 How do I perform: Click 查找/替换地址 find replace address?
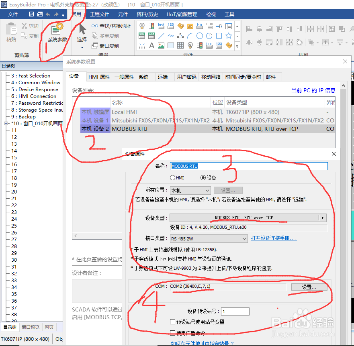click(x=111, y=26)
